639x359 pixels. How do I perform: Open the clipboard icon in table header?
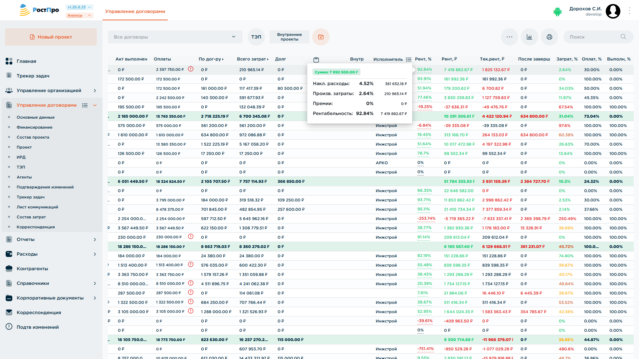[x=316, y=60]
